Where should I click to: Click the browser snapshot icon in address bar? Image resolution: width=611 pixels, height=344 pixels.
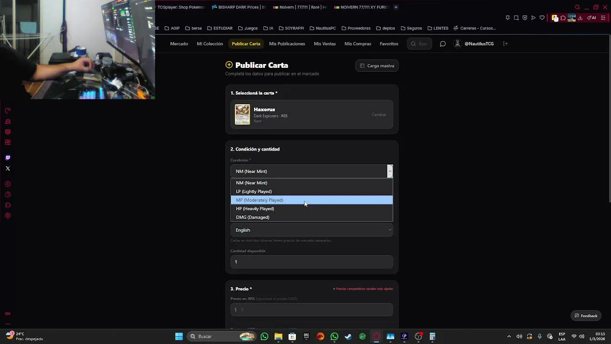[516, 18]
